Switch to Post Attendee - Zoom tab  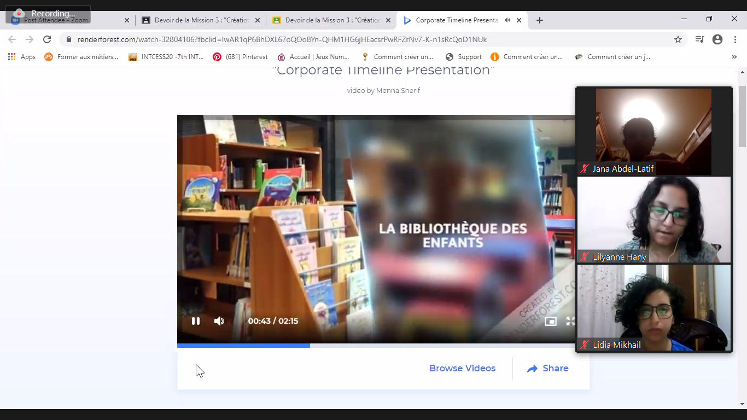click(x=66, y=20)
